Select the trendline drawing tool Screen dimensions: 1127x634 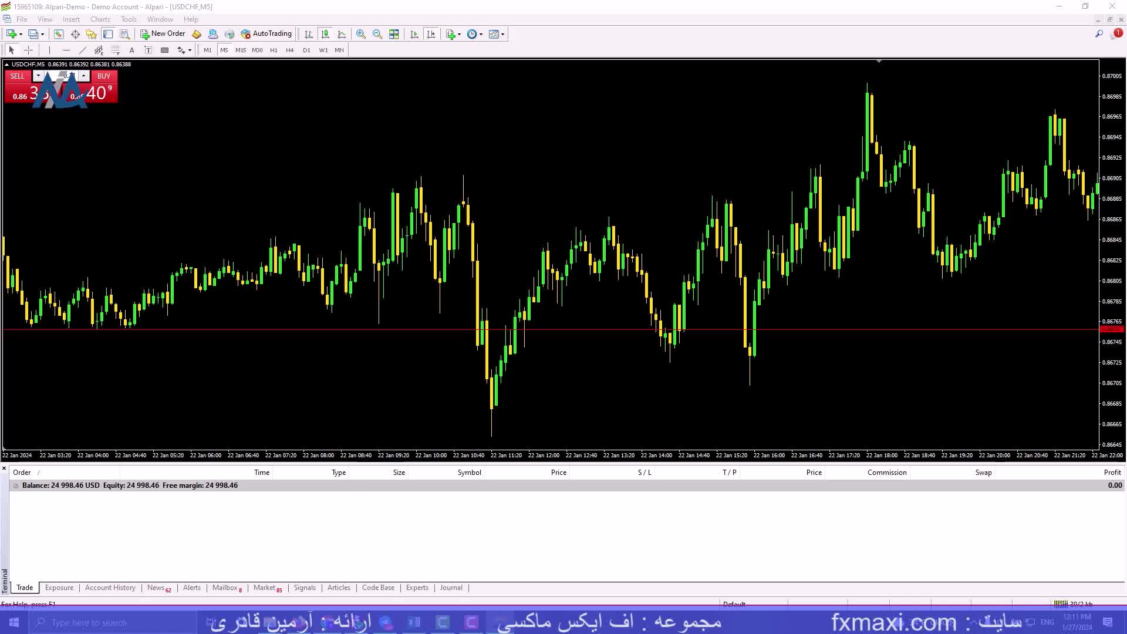(82, 50)
